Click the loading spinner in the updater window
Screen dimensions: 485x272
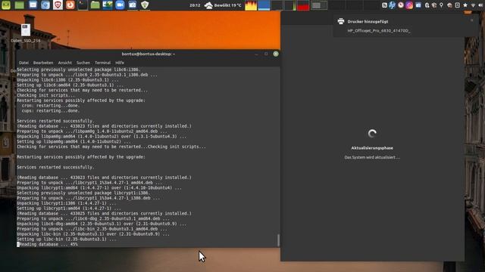coord(372,134)
